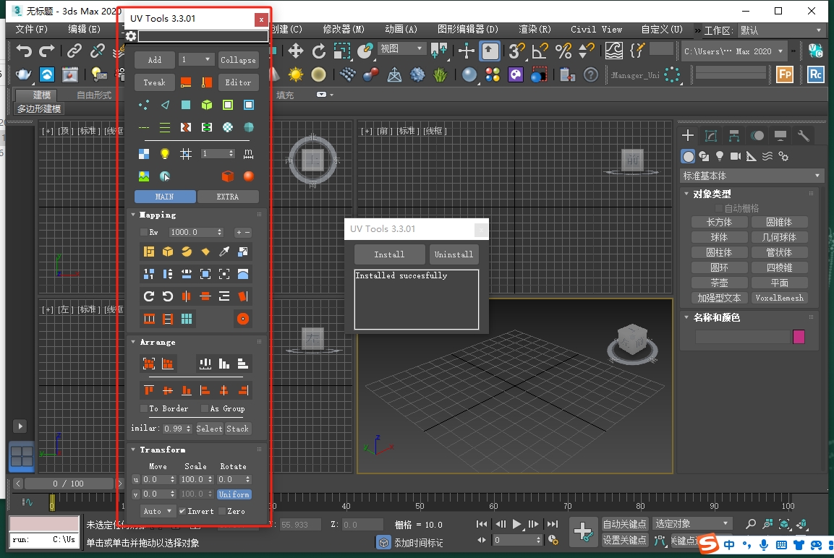Click the Tweak button in UV Tools

tap(154, 82)
